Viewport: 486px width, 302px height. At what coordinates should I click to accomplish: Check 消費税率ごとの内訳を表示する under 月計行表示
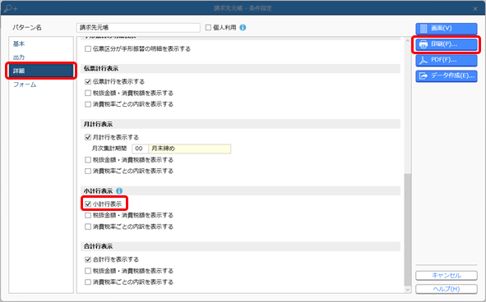(88, 172)
